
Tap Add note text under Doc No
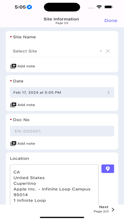point(26,144)
